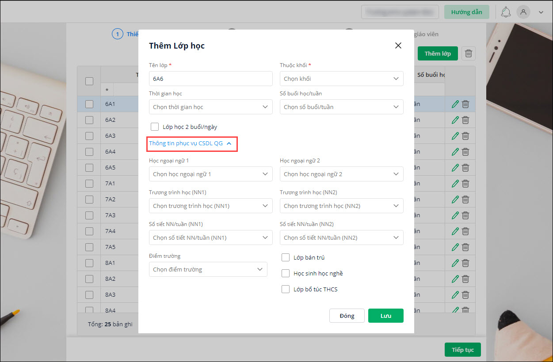This screenshot has width=553, height=362.
Task: Click class name 7A3 in the table
Action: click(110, 215)
